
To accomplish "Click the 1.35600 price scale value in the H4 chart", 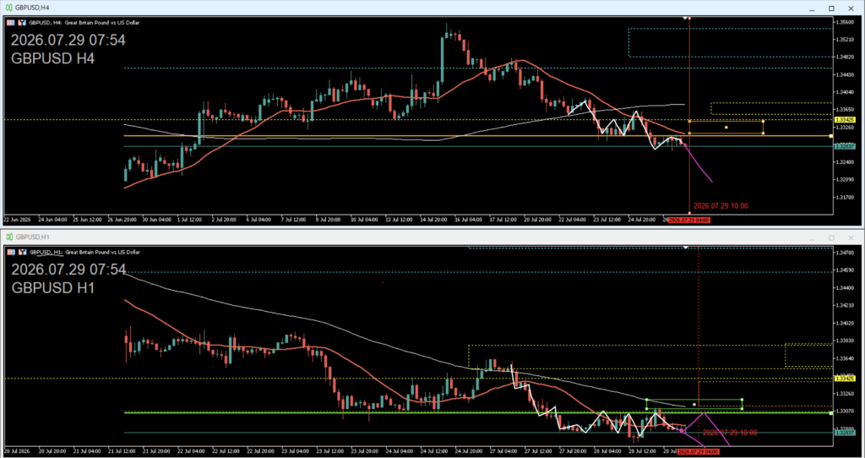I will [845, 22].
